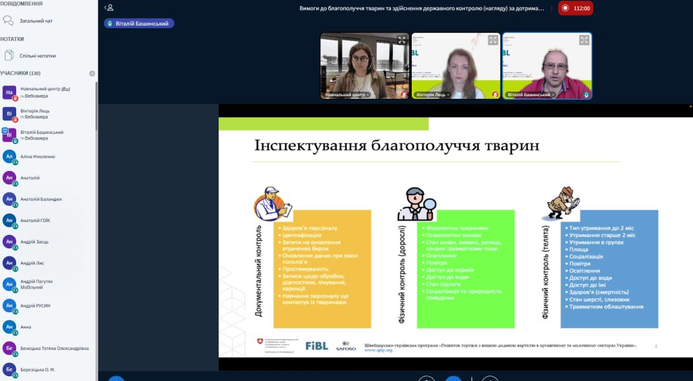Open the Загальний чат public chat
The width and height of the screenshot is (693, 381).
[36, 21]
